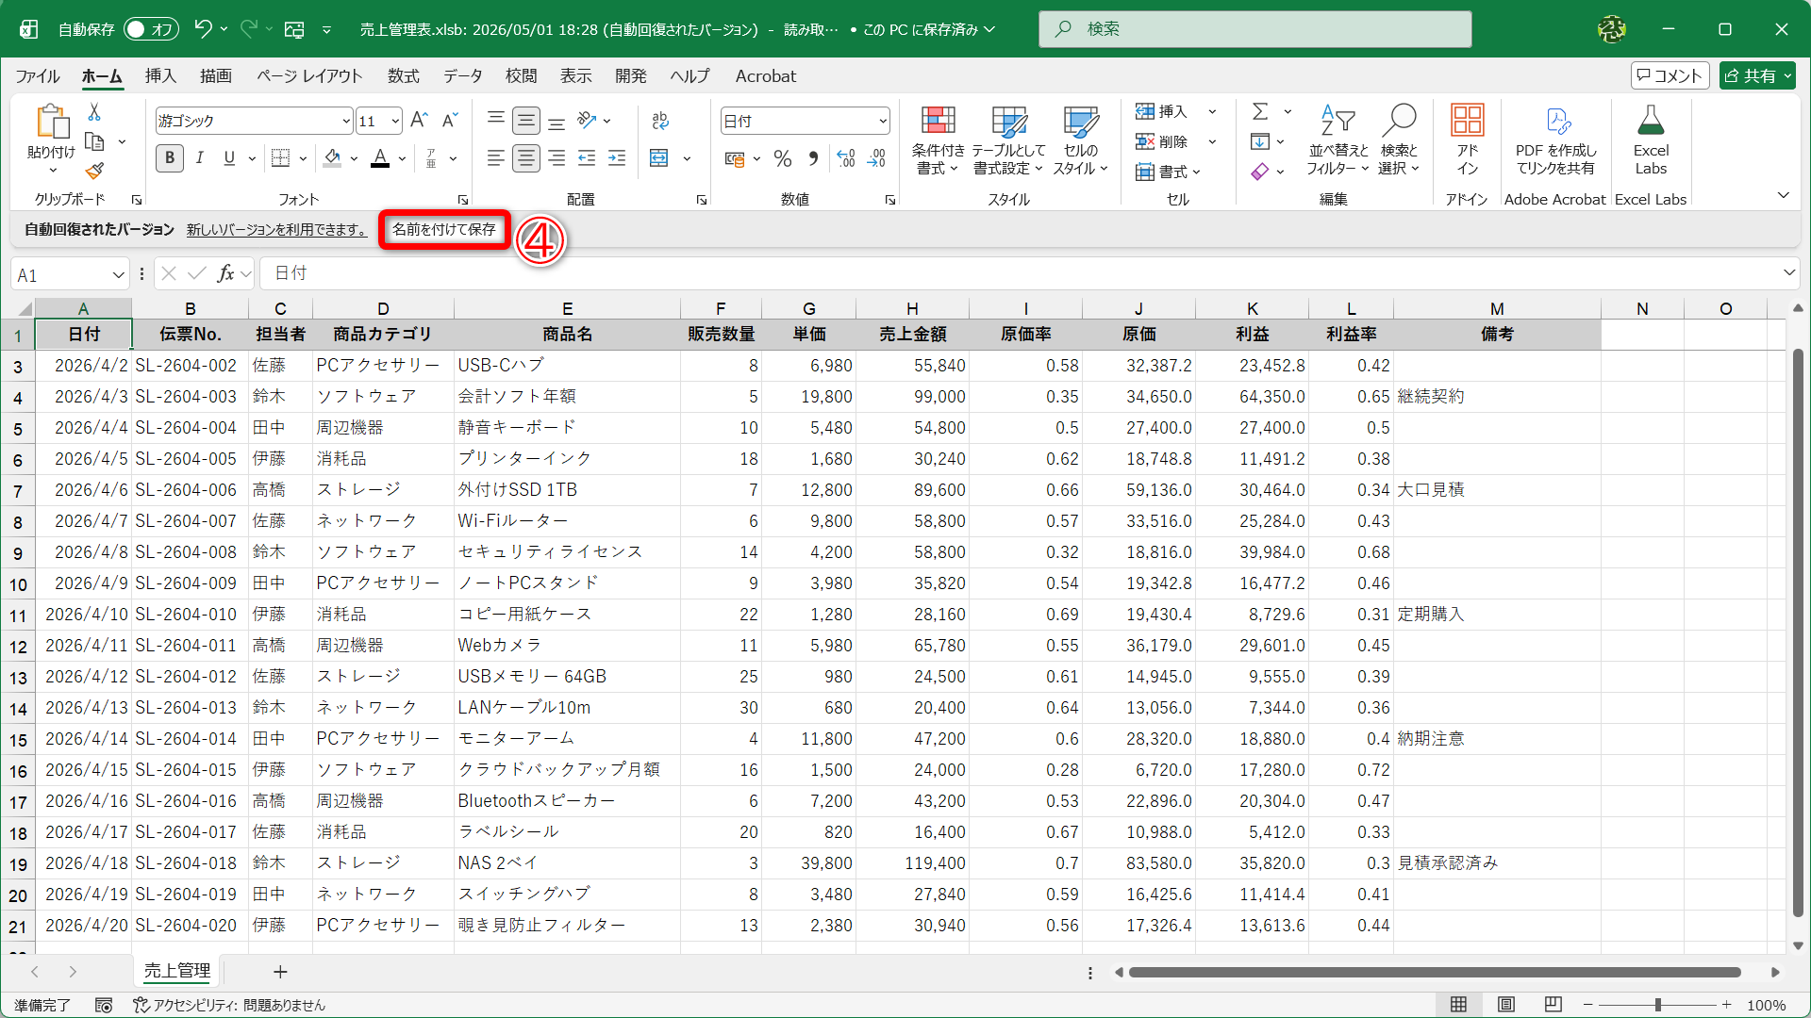Apply underline formatting
The height and width of the screenshot is (1018, 1811).
point(229,158)
